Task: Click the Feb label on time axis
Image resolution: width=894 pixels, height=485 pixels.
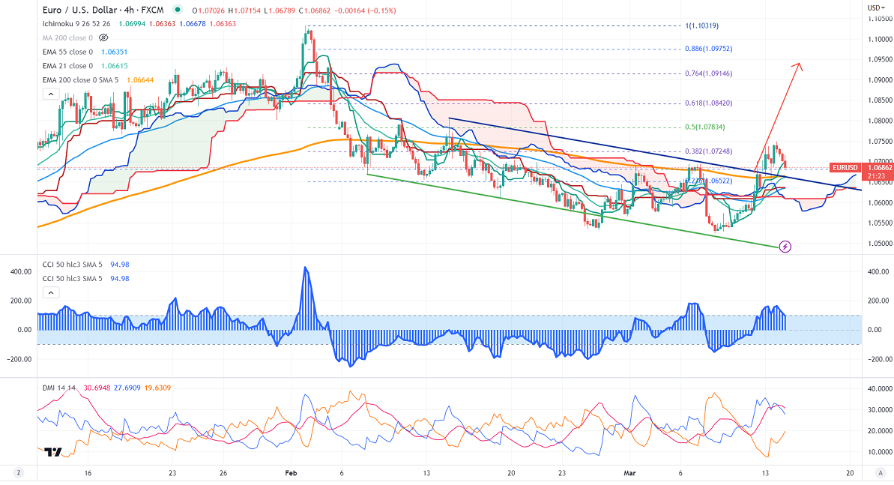Action: pos(292,473)
